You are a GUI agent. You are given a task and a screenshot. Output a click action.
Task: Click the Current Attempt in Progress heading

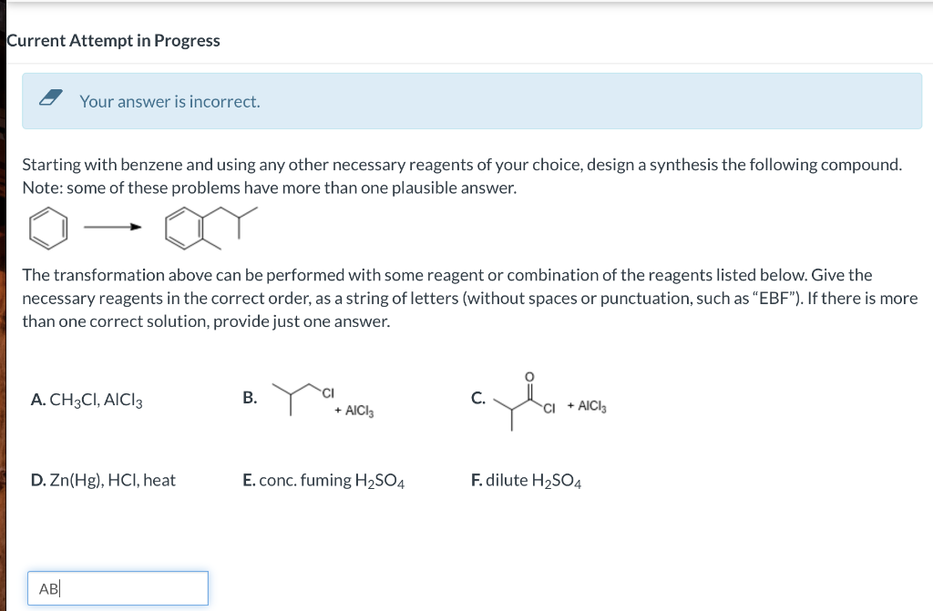(113, 40)
